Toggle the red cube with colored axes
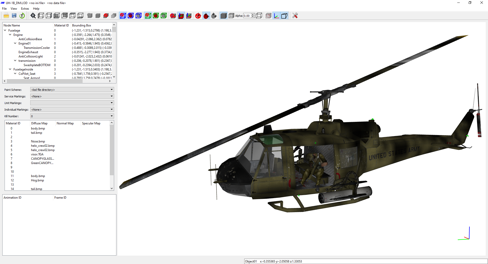This screenshot has width=488, height=264. 181,16
